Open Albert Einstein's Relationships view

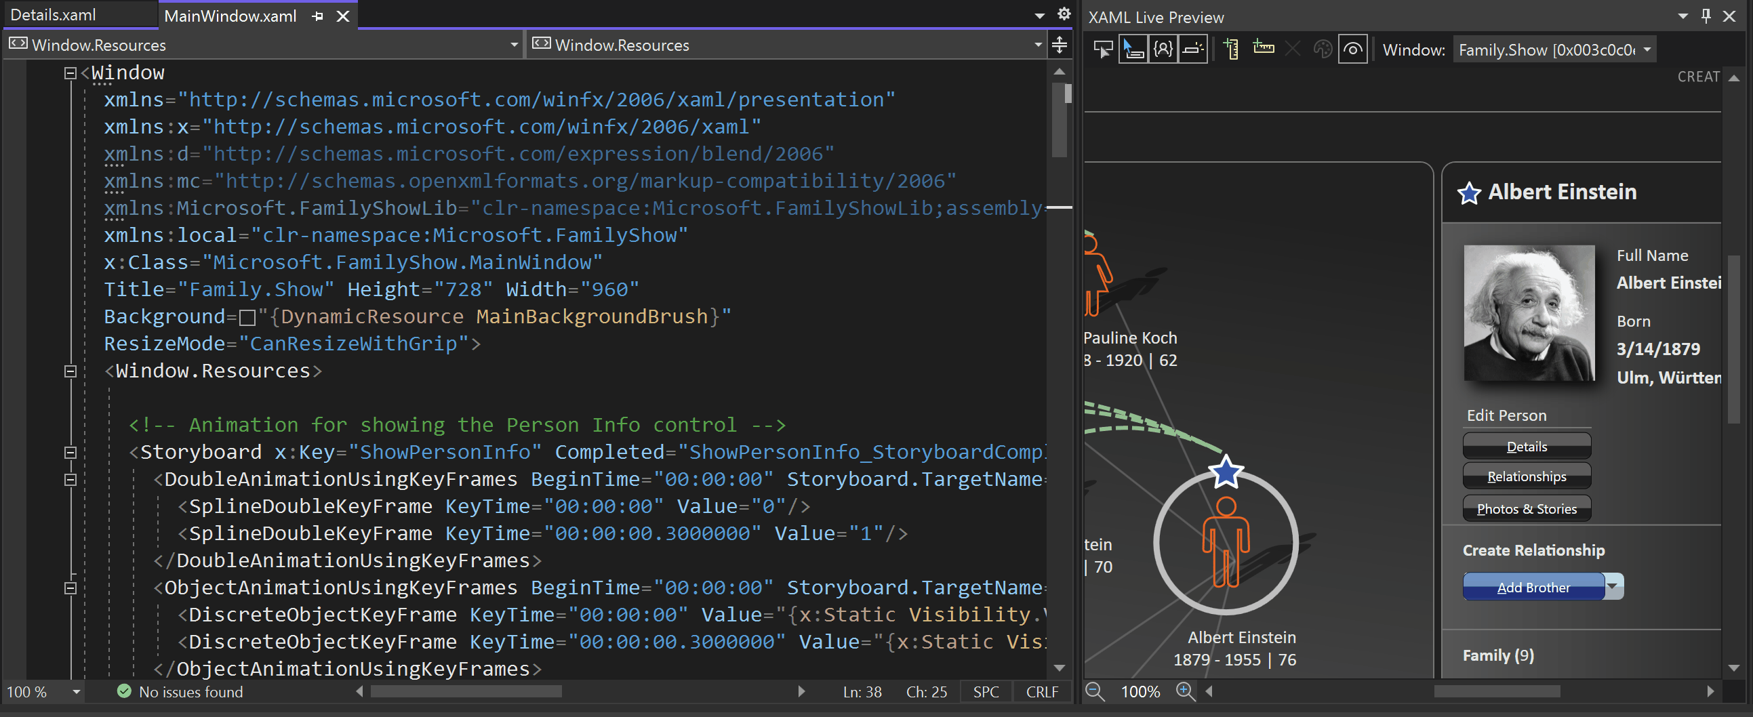coord(1527,476)
